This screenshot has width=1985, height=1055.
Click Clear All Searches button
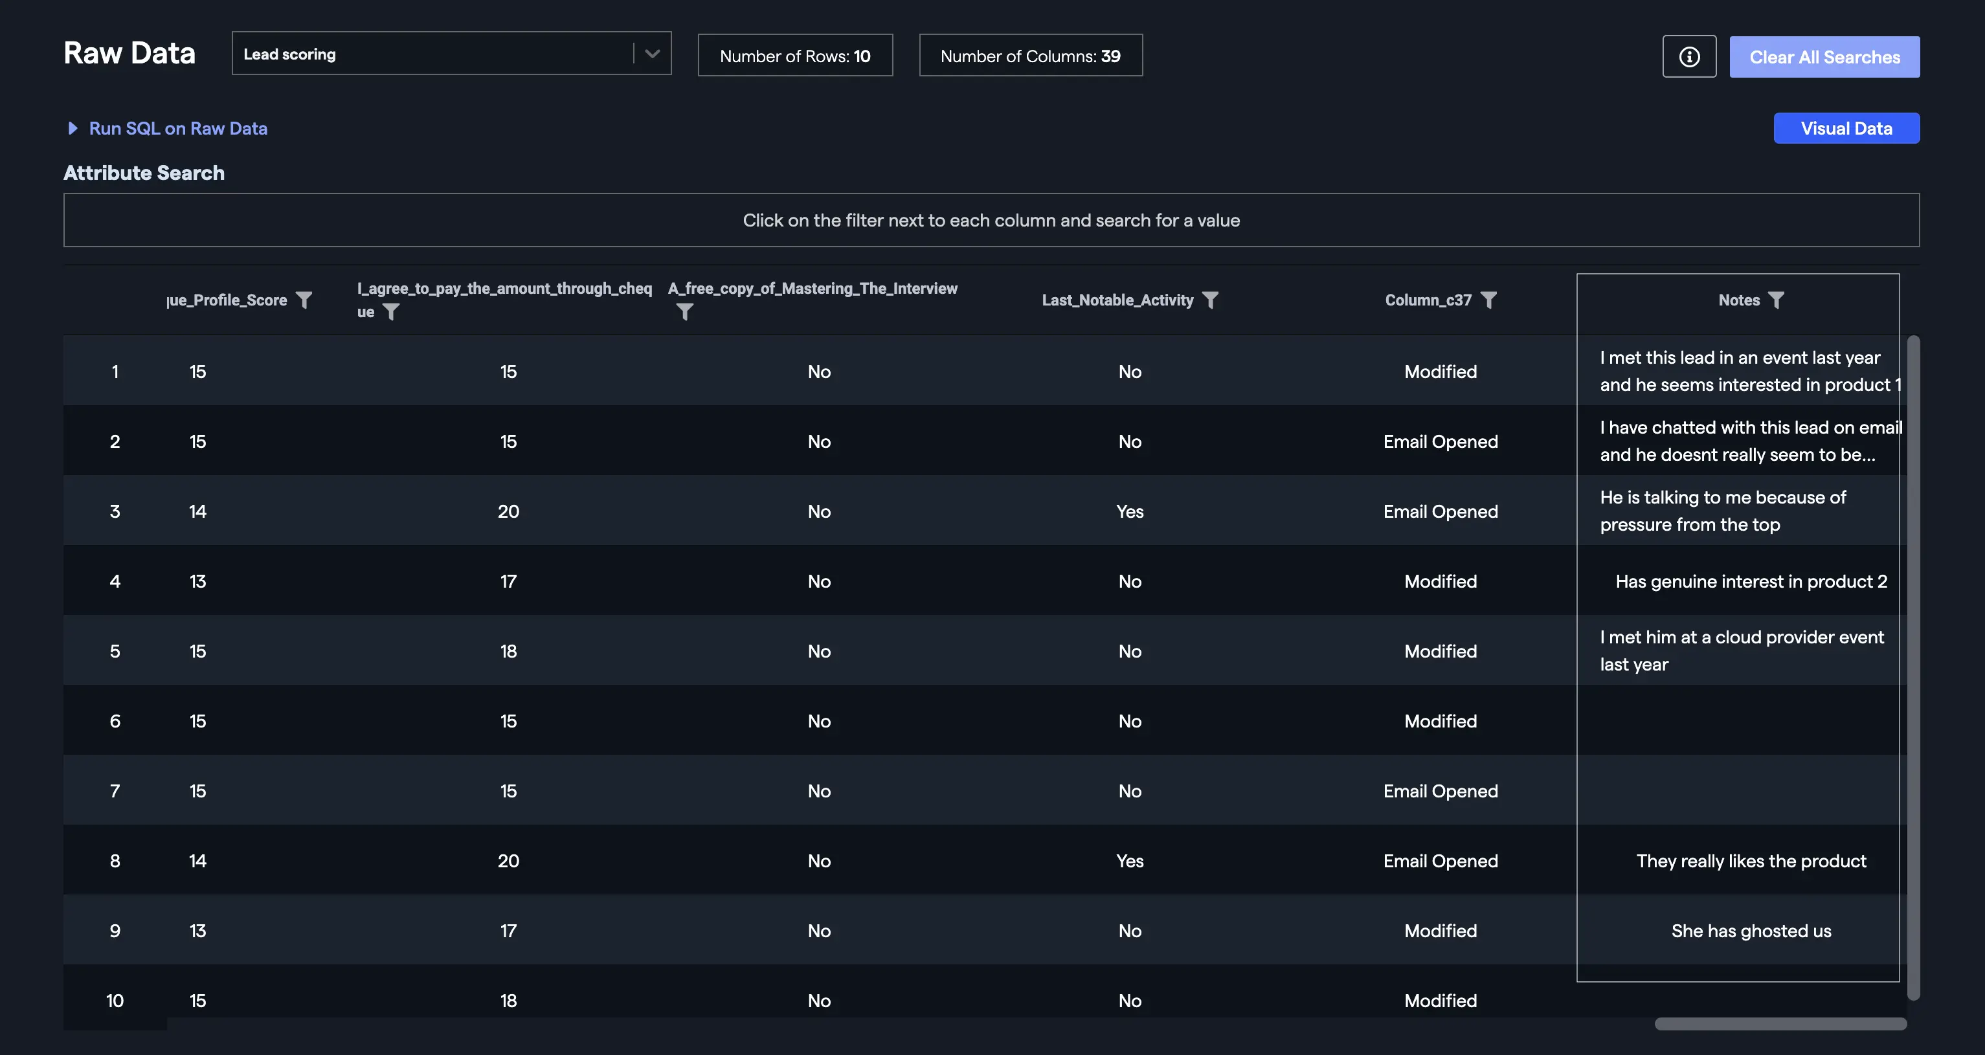(x=1824, y=57)
